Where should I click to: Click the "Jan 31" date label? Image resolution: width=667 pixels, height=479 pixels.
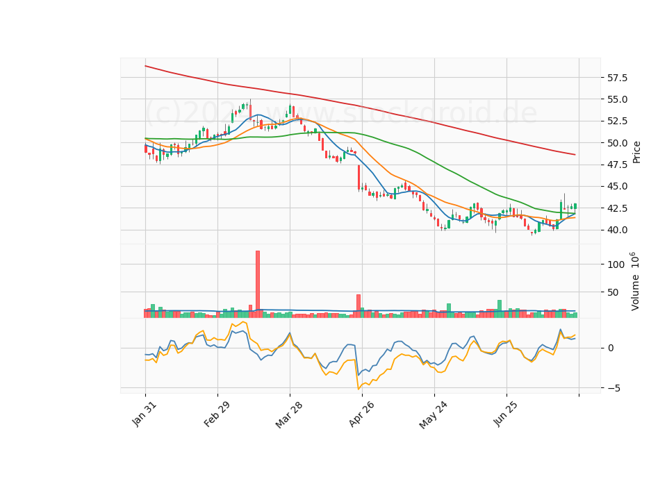coord(145,414)
